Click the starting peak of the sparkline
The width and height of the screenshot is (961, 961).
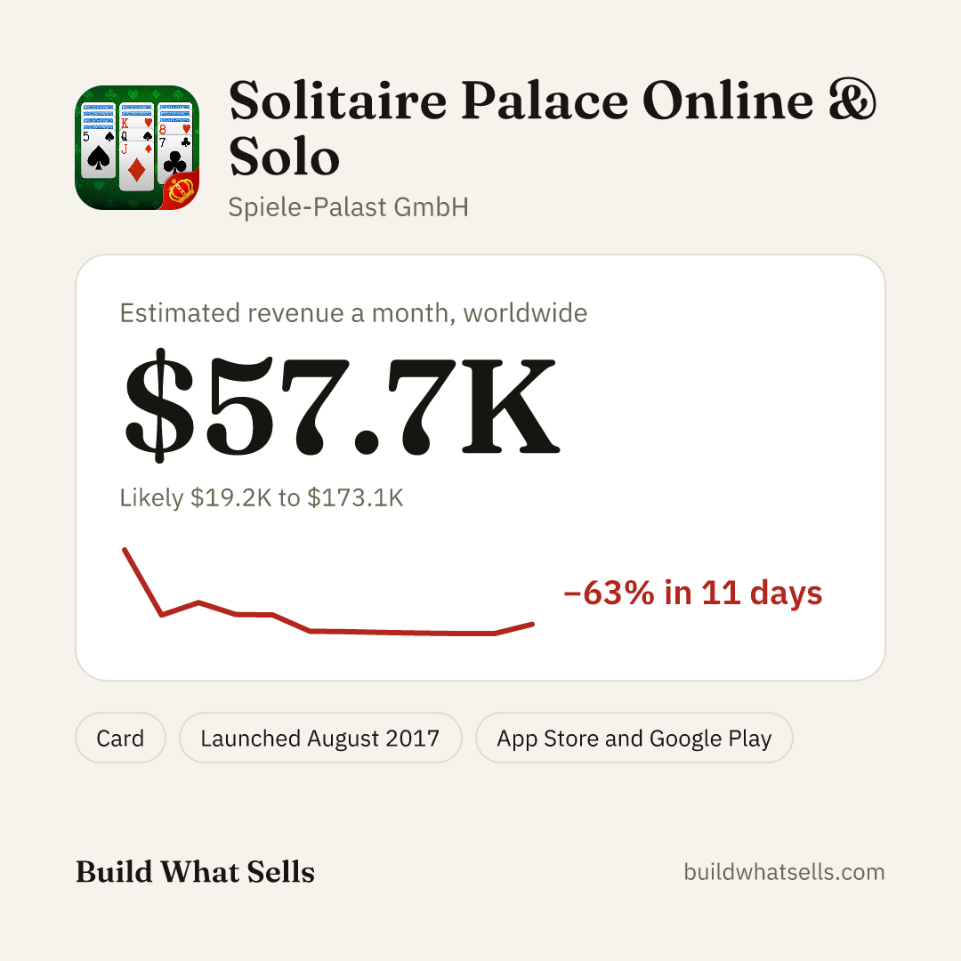(x=125, y=550)
